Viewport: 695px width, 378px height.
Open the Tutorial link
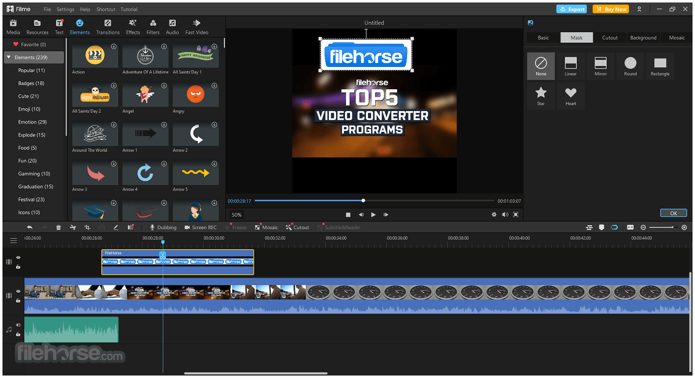(129, 9)
